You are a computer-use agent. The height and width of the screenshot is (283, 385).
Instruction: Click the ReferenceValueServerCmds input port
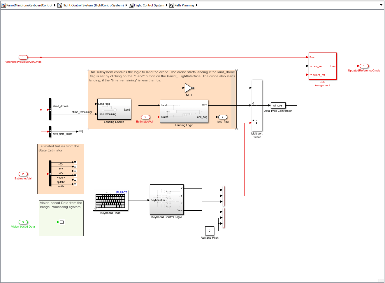pos(23,57)
